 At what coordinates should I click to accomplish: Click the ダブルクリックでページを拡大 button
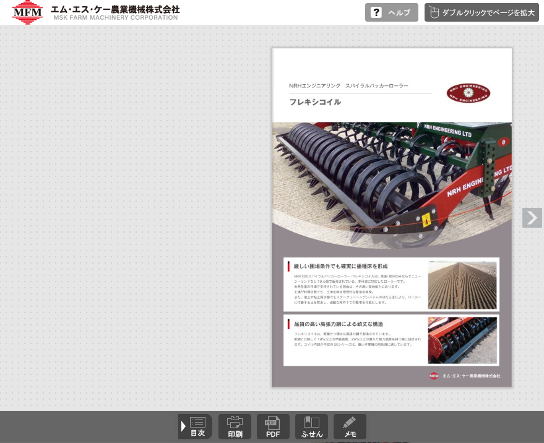pyautogui.click(x=481, y=12)
